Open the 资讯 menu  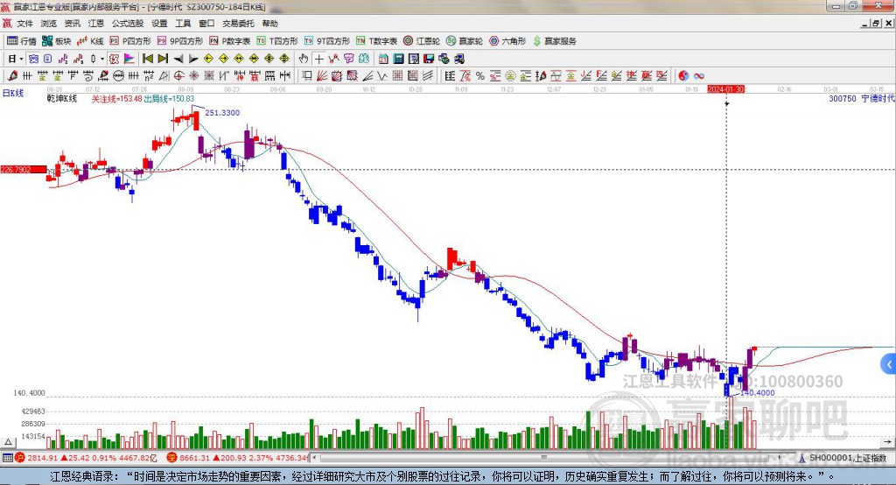pyautogui.click(x=72, y=24)
